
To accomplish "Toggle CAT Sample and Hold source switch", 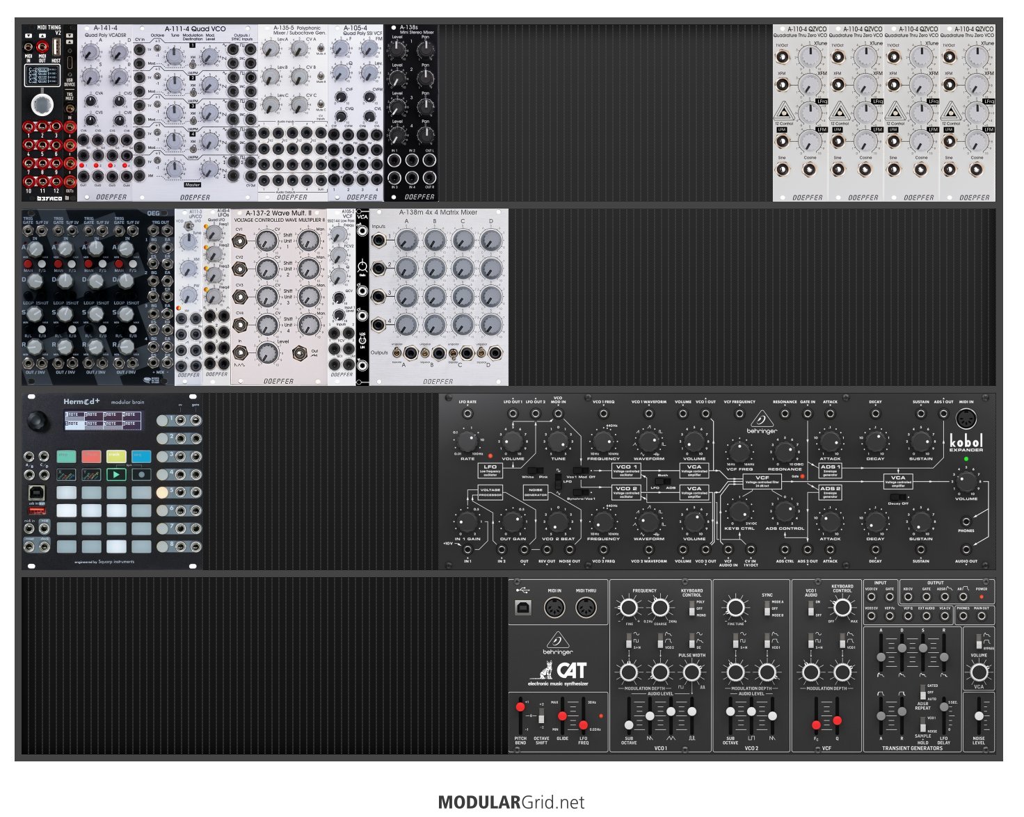I will [922, 724].
